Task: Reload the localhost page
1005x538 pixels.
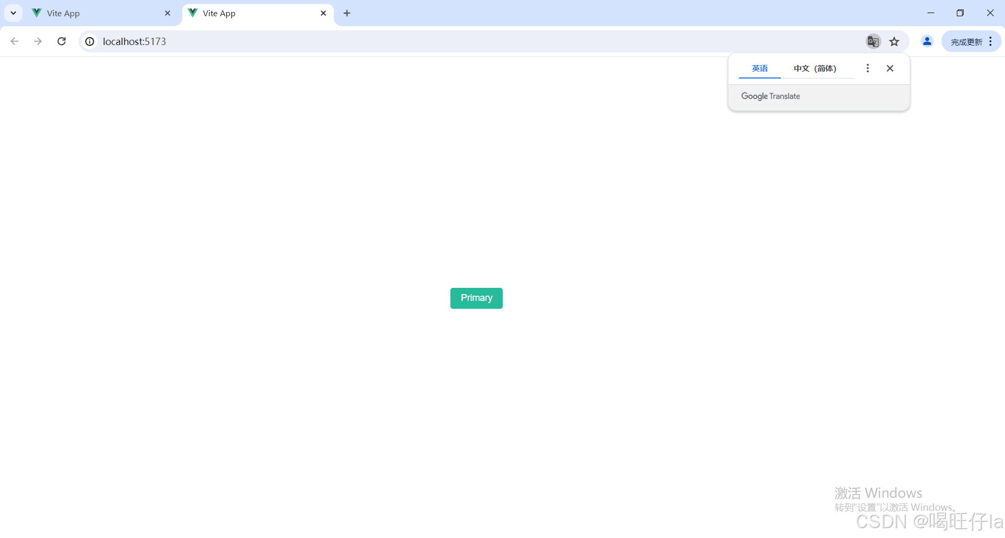Action: coord(61,41)
